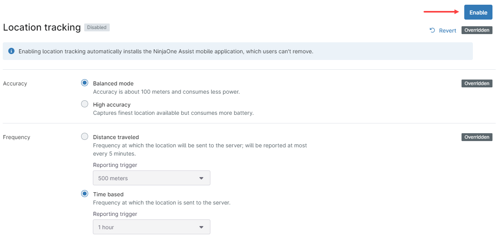Select the Distance traveled option
496x239 pixels.
pyautogui.click(x=85, y=136)
